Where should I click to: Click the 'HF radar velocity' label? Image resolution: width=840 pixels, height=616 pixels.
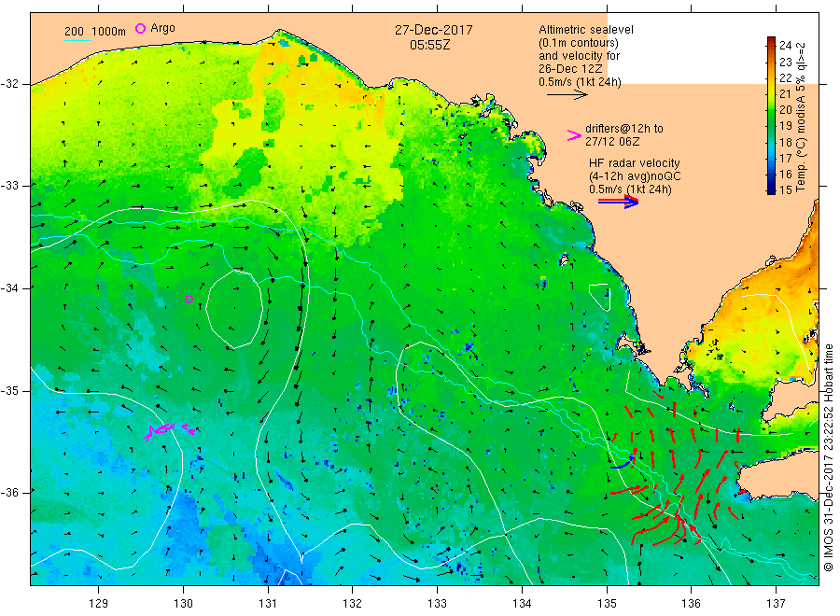pos(635,163)
